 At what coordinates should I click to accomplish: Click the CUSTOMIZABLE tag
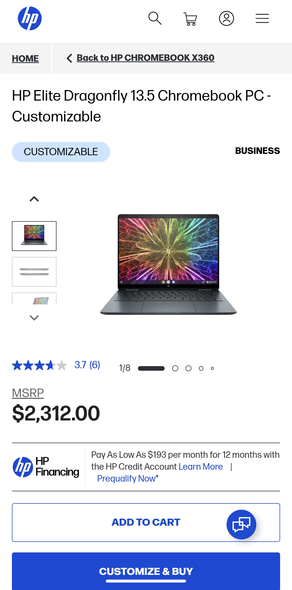point(61,152)
